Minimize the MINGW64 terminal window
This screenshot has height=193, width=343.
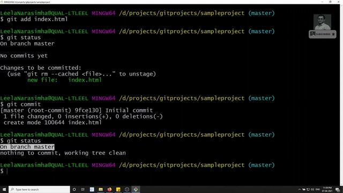pos(322,2)
